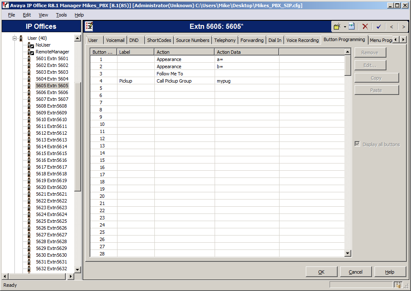The width and height of the screenshot is (411, 291).
Task: Click the user icon beside 5620 Extn5620
Action: click(29, 188)
